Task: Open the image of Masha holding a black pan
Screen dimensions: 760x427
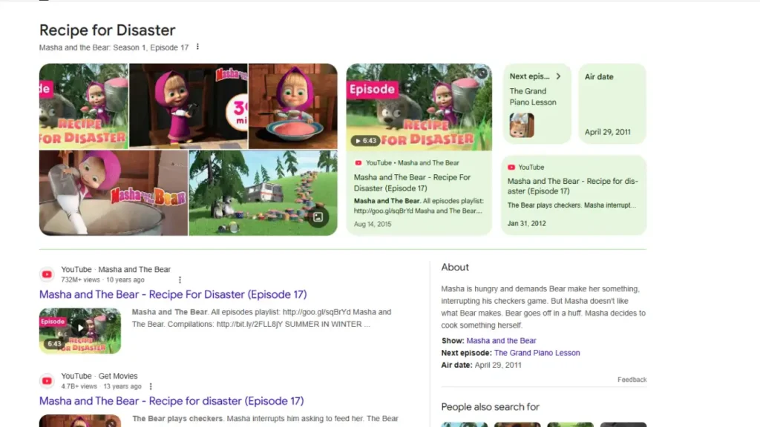Action: [189, 106]
